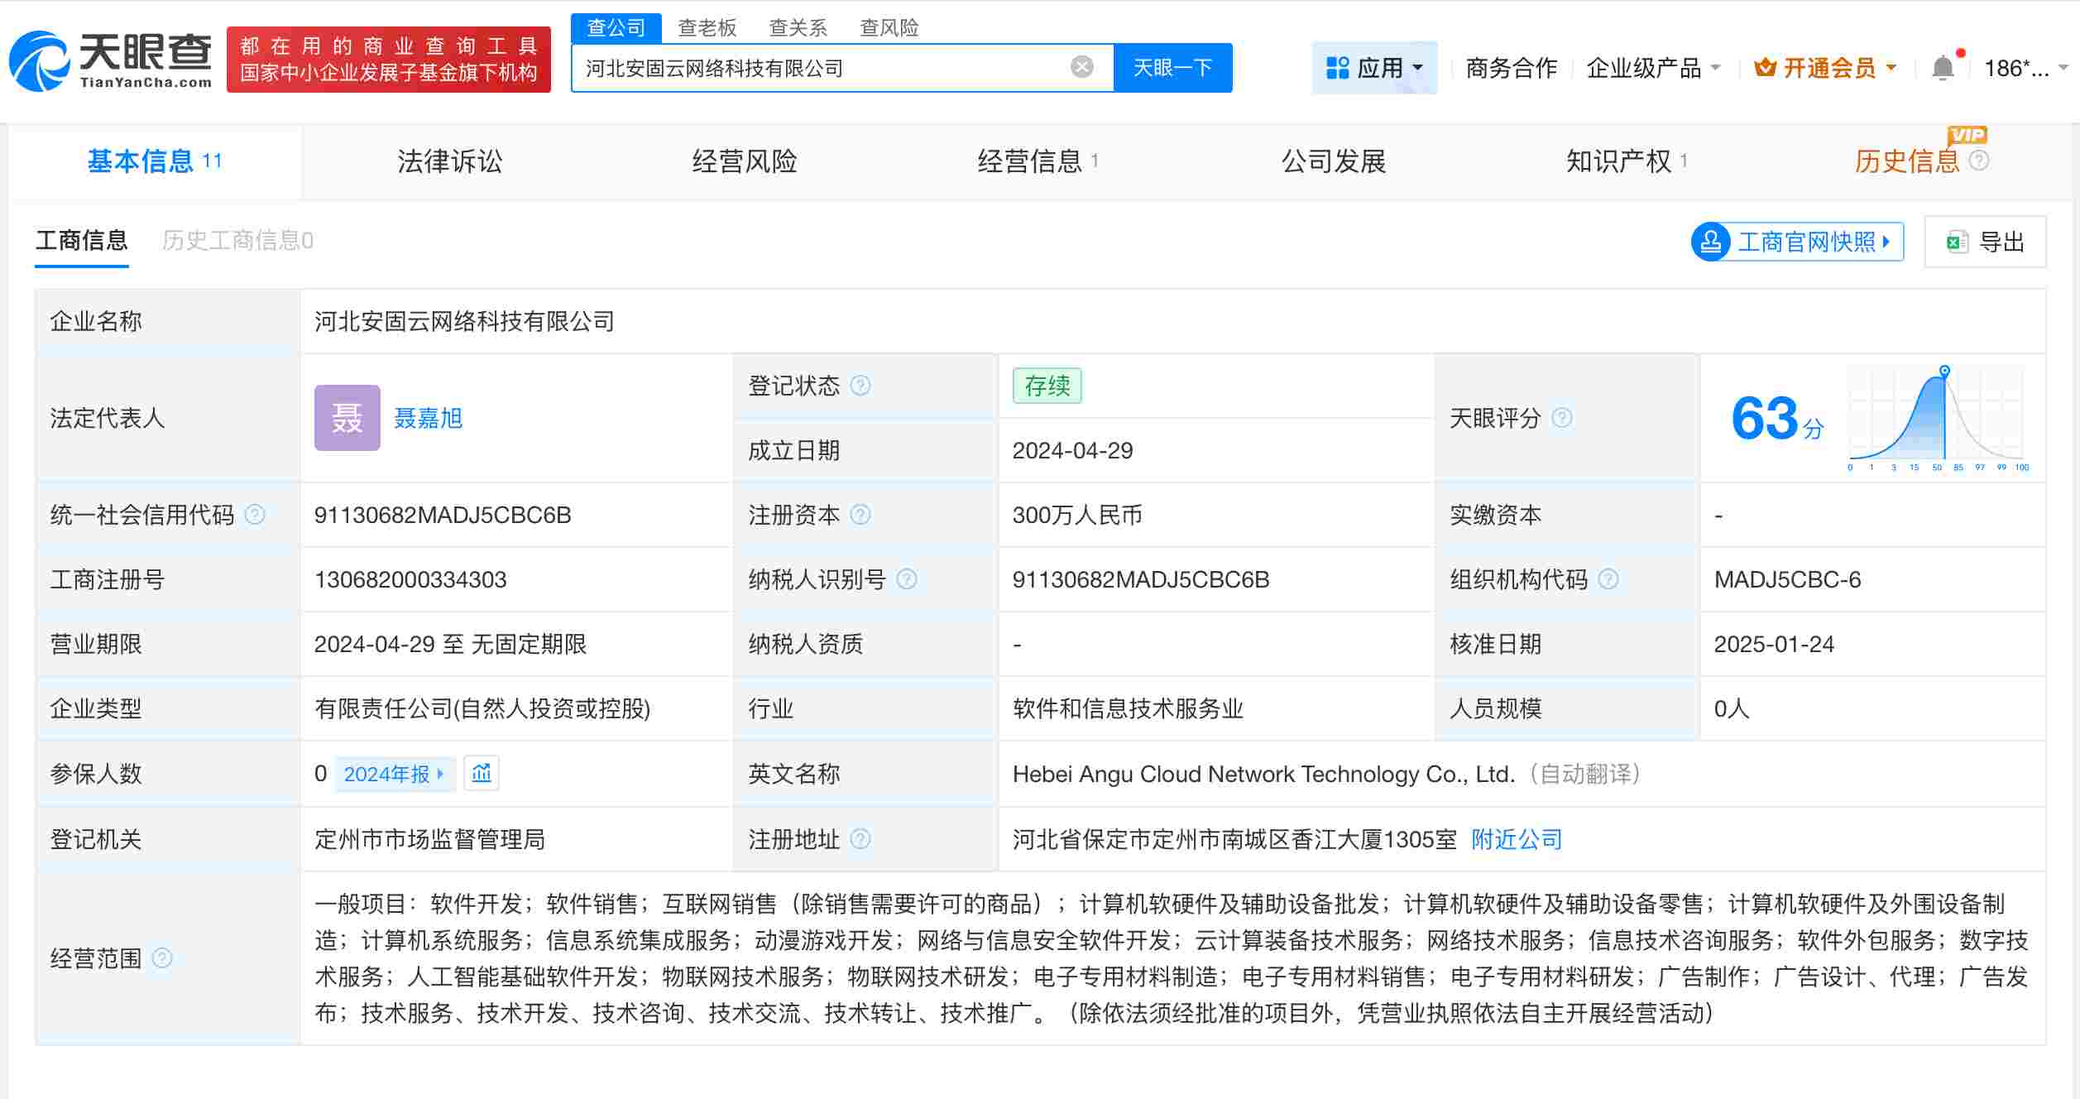Click the question mark beside 天眼评分
2080x1099 pixels.
(x=1562, y=419)
